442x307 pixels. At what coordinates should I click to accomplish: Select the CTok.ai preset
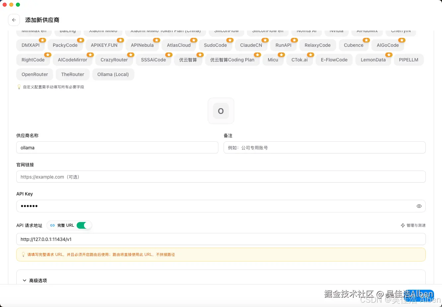(300, 60)
